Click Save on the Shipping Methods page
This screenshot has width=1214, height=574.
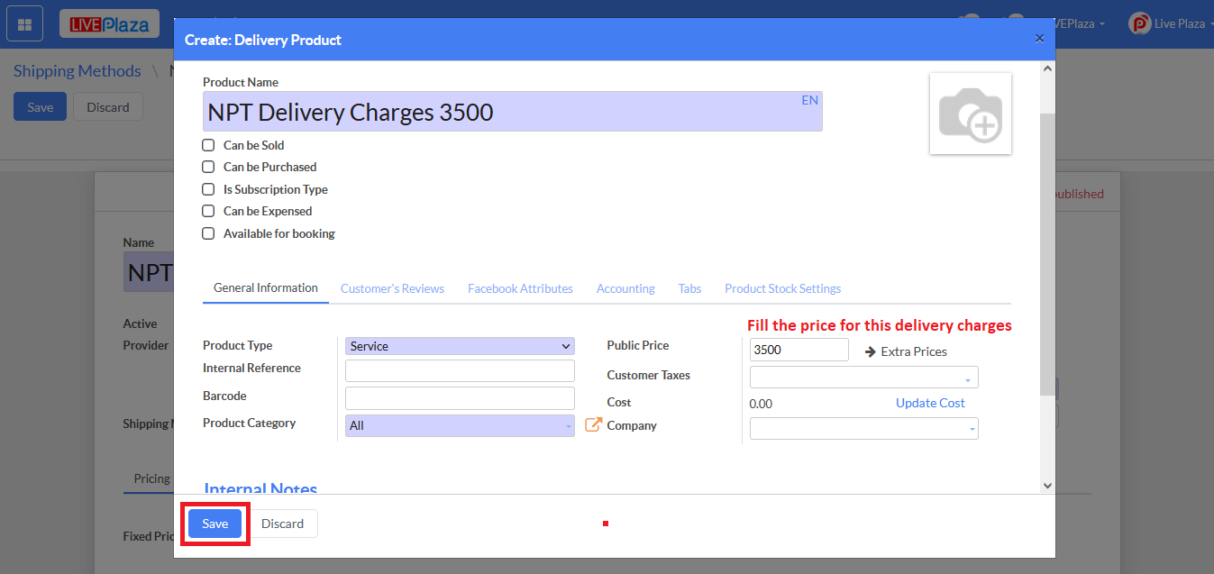click(40, 106)
